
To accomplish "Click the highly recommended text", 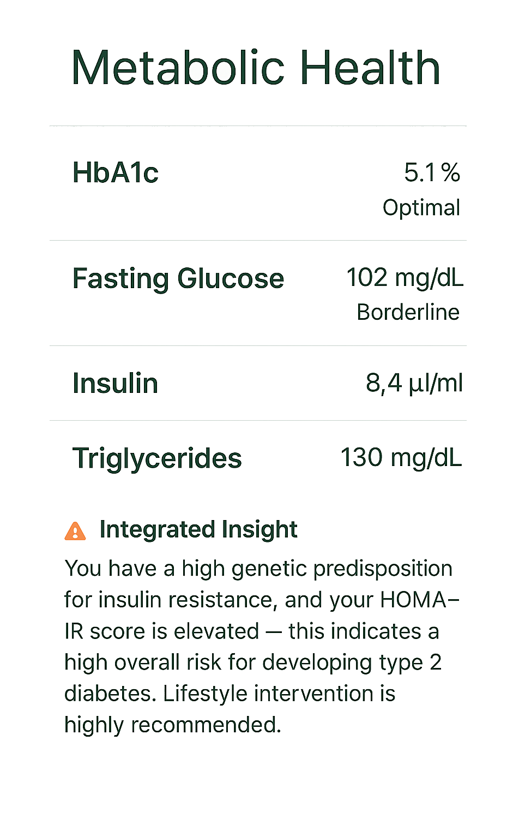I will (172, 725).
